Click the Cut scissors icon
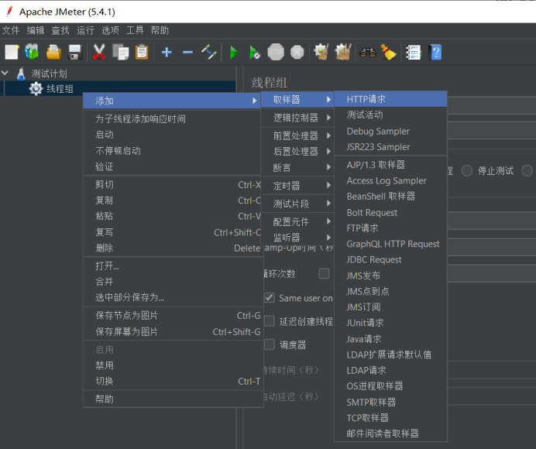Viewport: 536px width, 449px height. 99,53
